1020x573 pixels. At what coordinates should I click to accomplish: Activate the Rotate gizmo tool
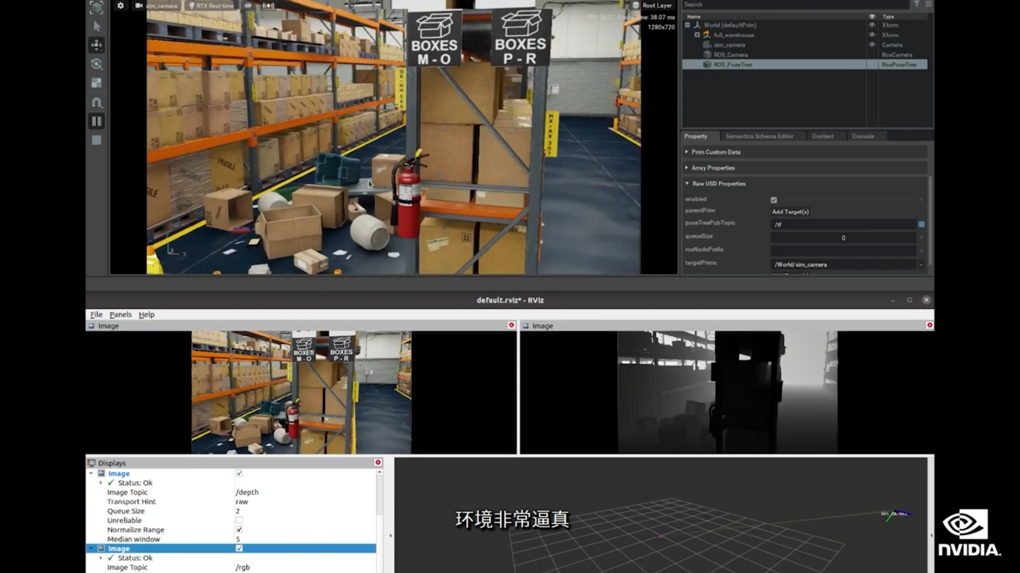96,64
